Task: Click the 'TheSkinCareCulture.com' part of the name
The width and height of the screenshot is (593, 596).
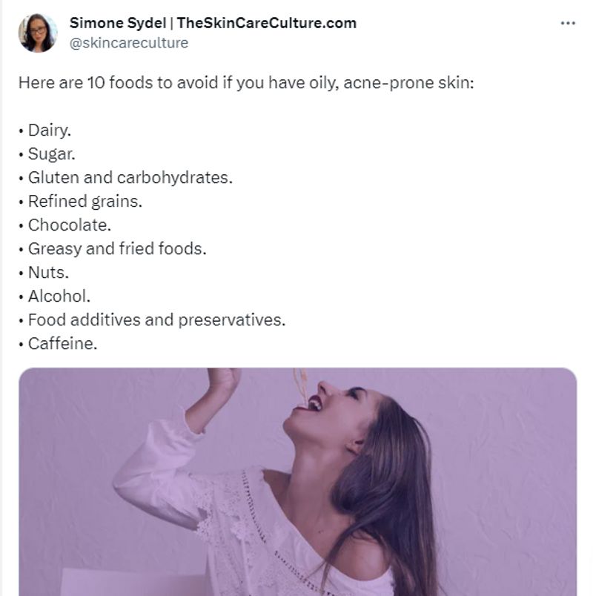Action: [267, 23]
